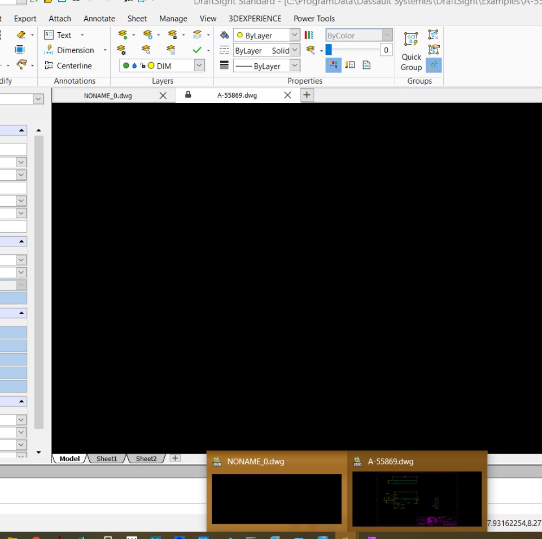Switch to the Manage ribbon tab
Viewport: 542px width, 539px height.
pyautogui.click(x=173, y=19)
